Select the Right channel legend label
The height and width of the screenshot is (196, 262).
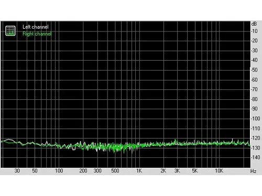pos(37,33)
